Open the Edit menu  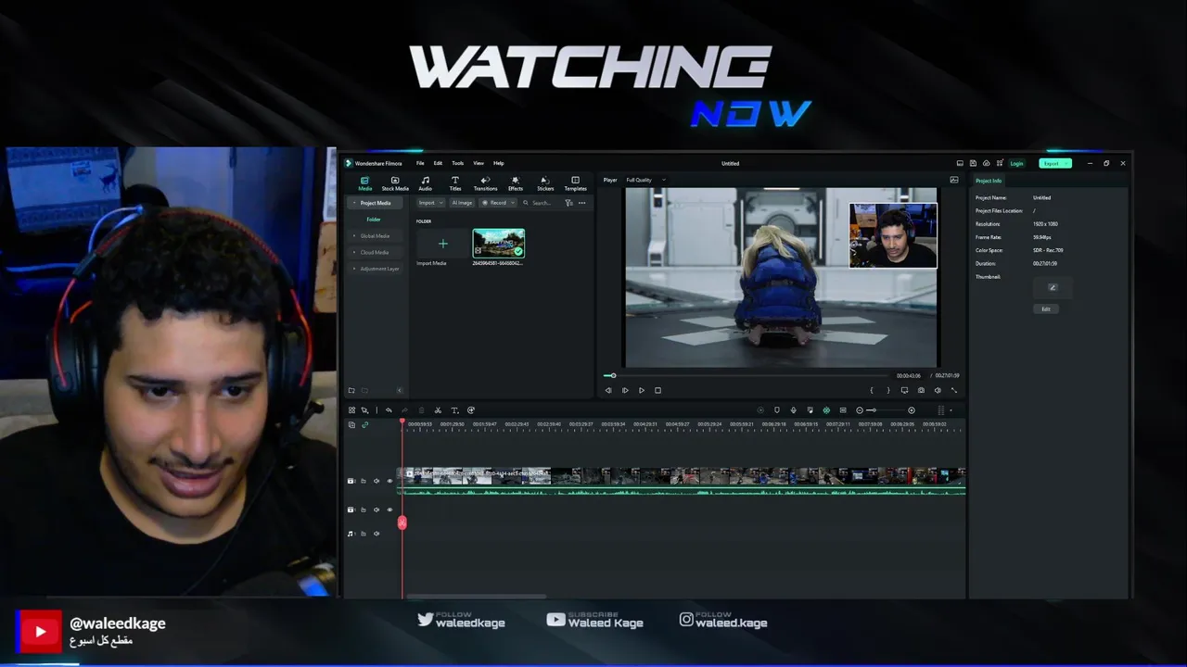(438, 163)
